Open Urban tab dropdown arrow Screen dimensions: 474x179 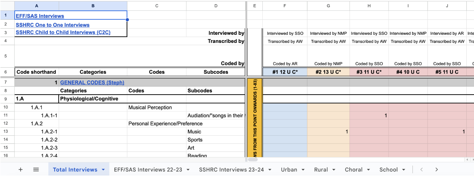[x=303, y=170]
